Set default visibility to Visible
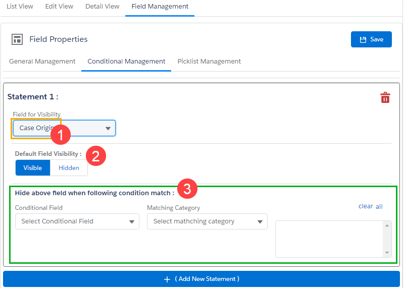Image resolution: width=404 pixels, height=288 pixels. (33, 168)
